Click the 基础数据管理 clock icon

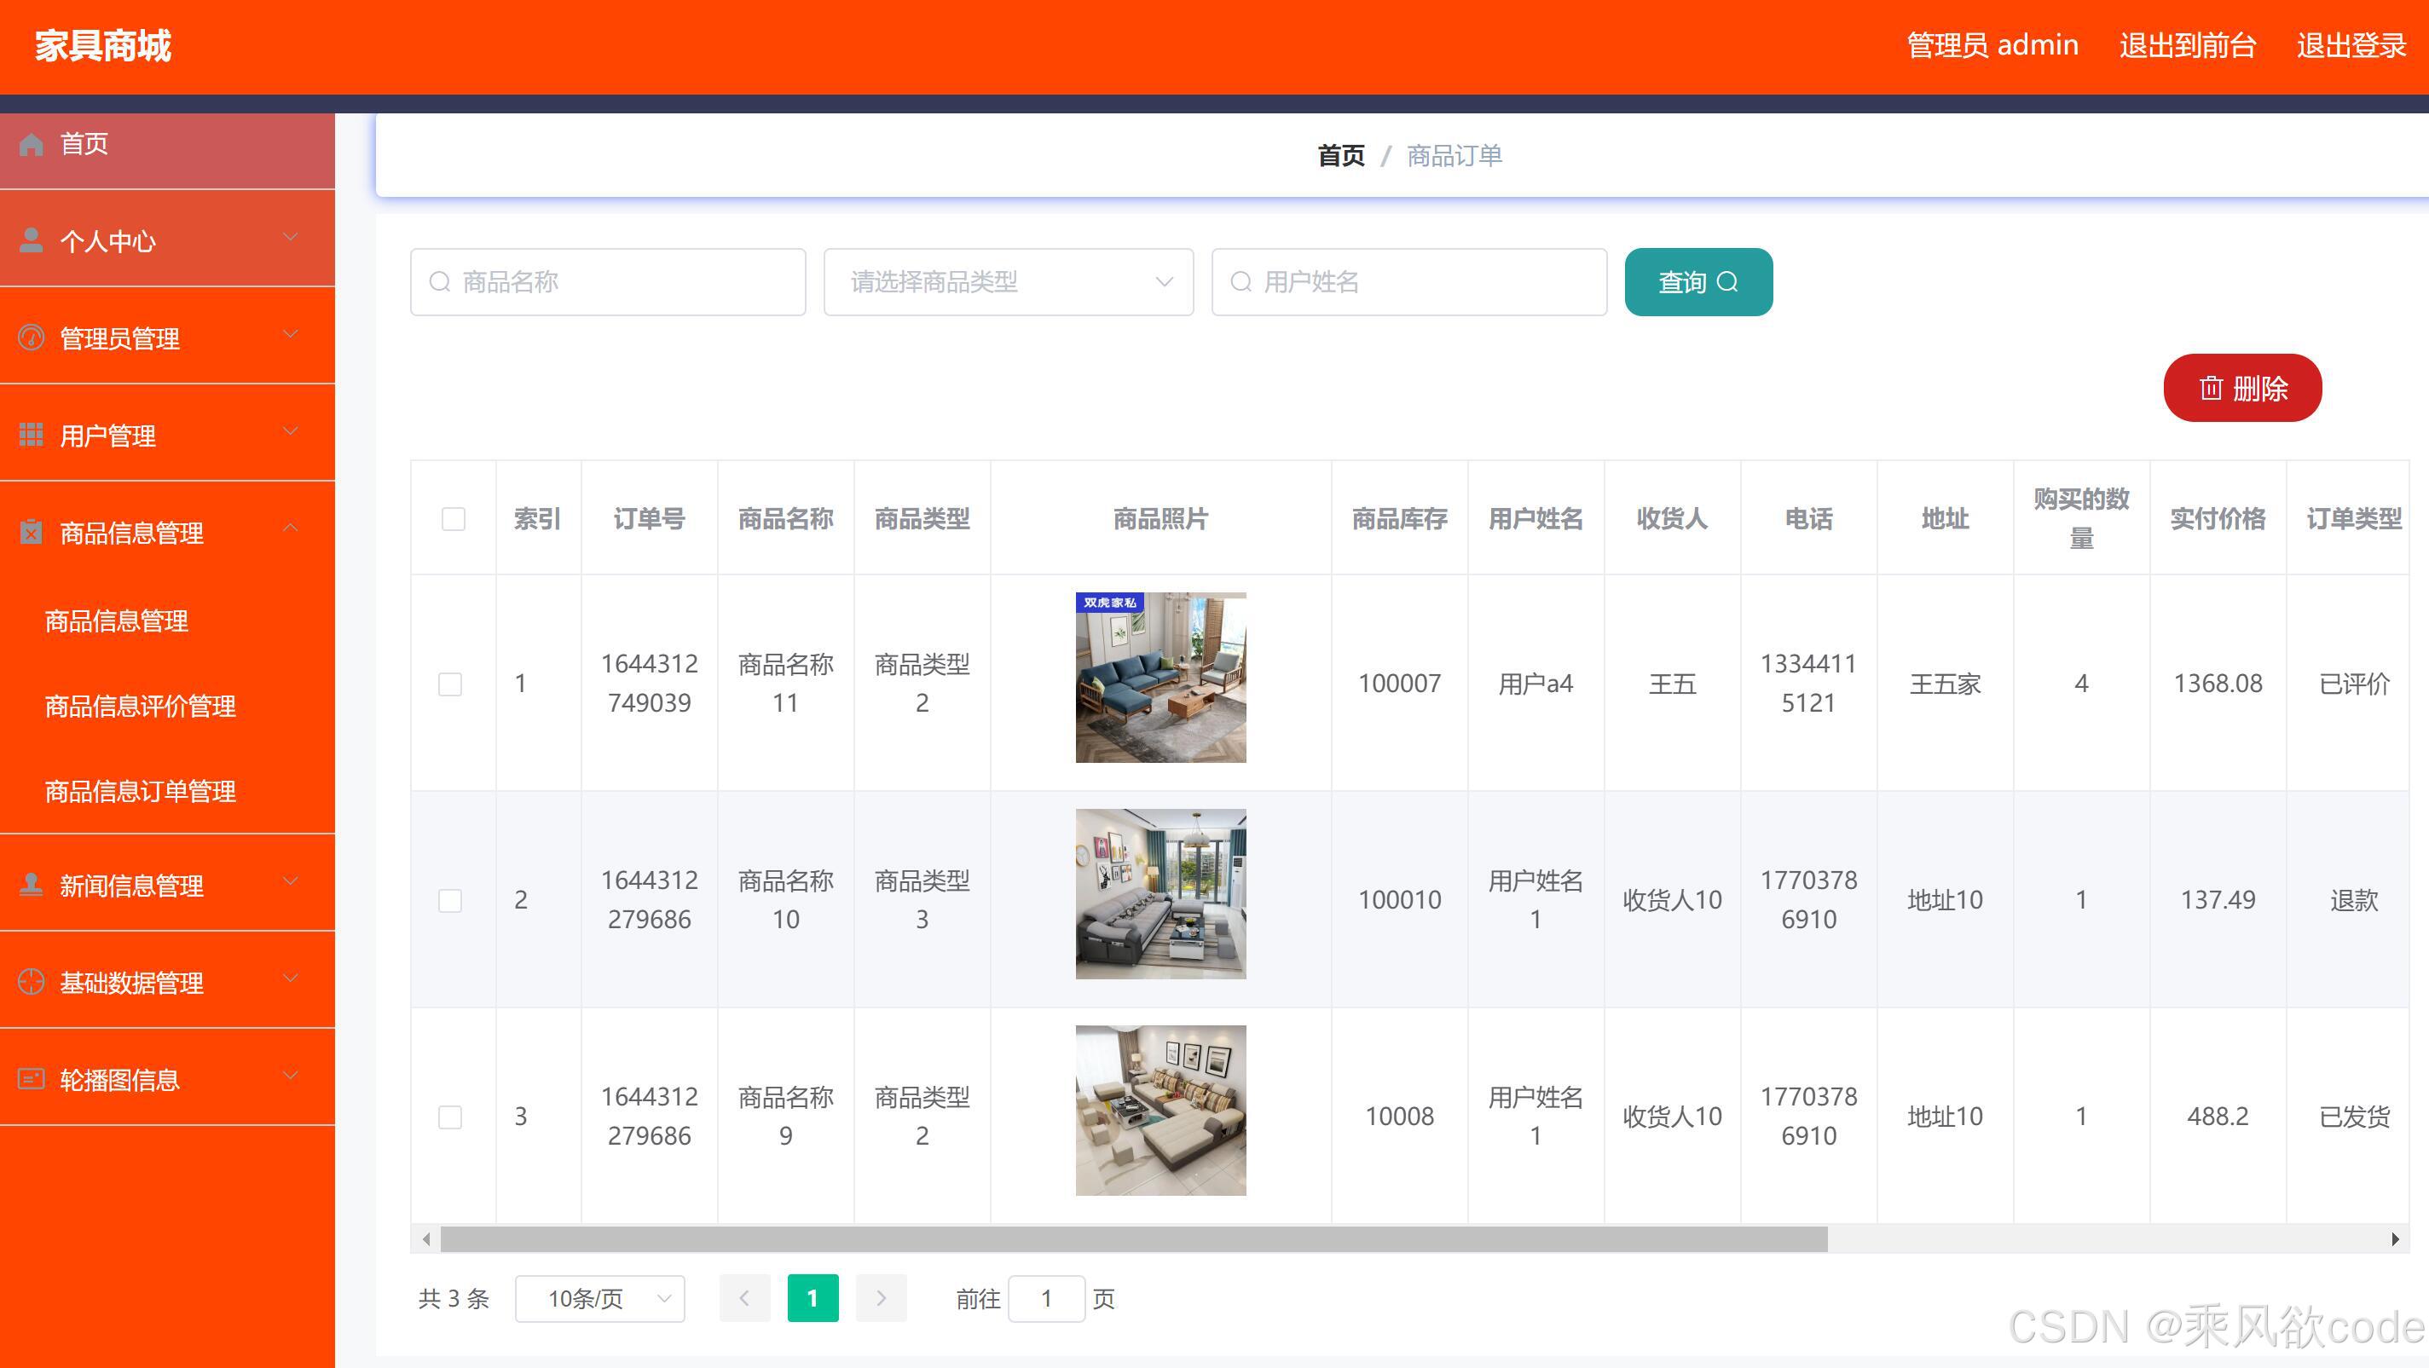click(x=31, y=980)
